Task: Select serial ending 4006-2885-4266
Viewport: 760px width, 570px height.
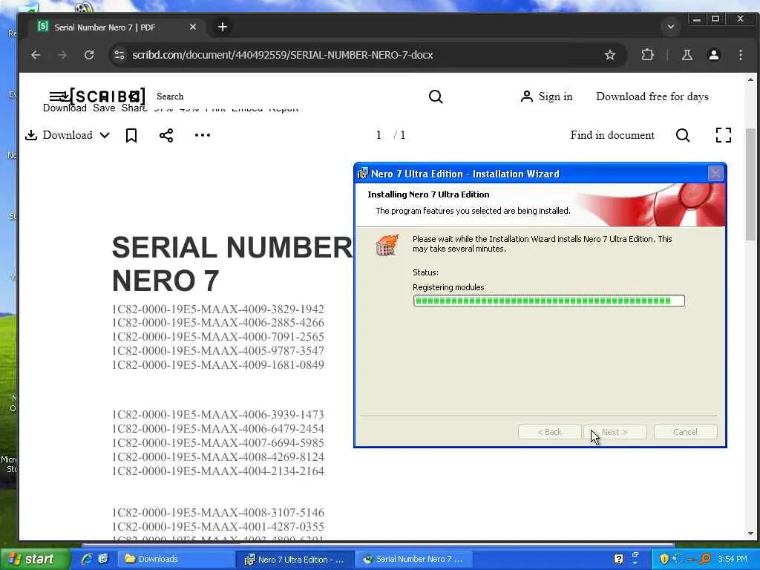Action: pyautogui.click(x=218, y=323)
